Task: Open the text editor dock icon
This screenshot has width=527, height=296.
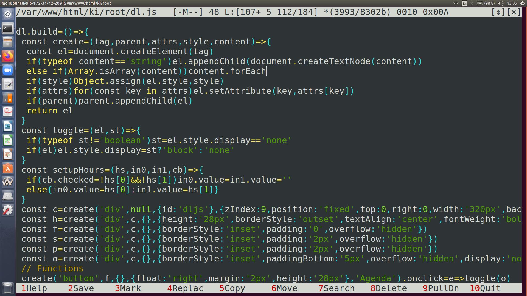Action: [x=8, y=84]
